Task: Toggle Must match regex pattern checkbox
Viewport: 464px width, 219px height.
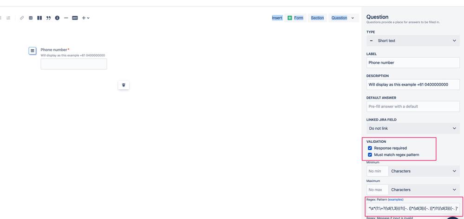Action: pos(370,155)
